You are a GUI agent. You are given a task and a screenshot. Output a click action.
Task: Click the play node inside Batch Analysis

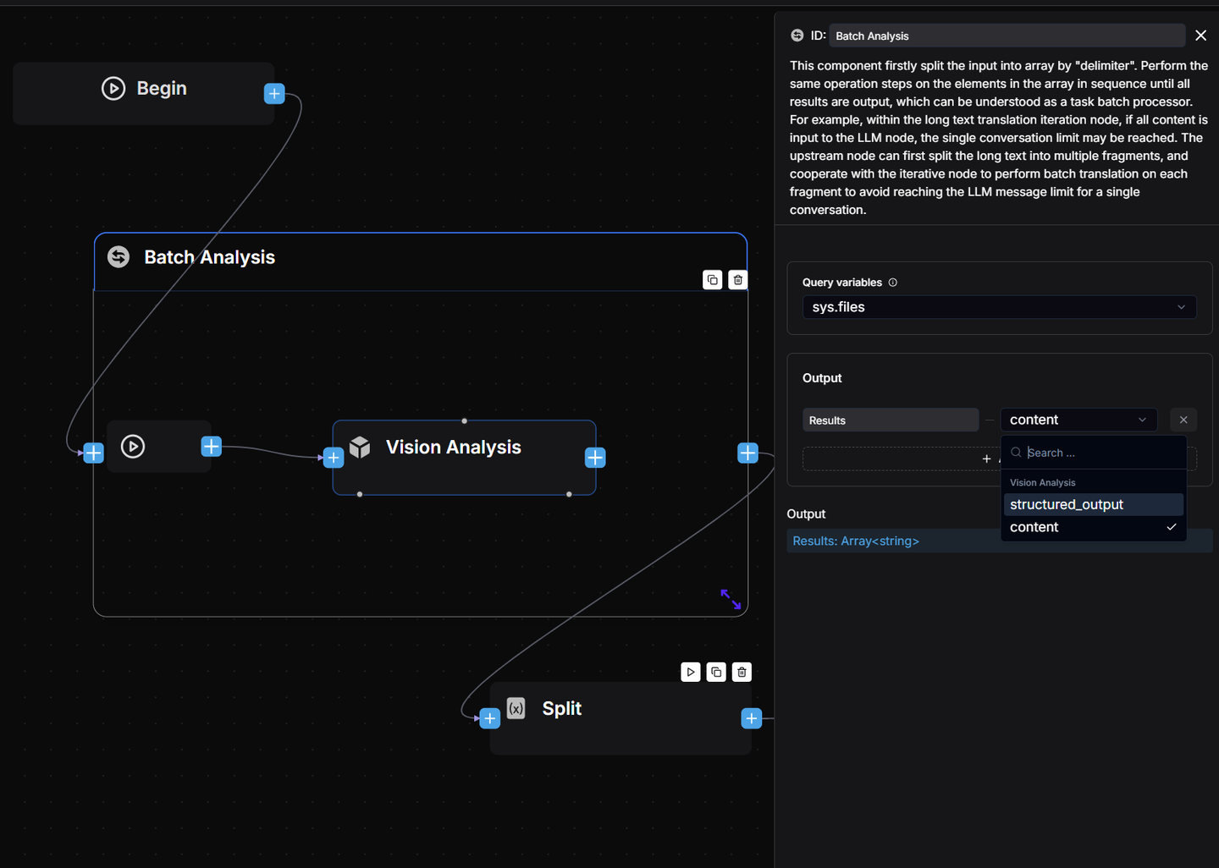point(133,446)
